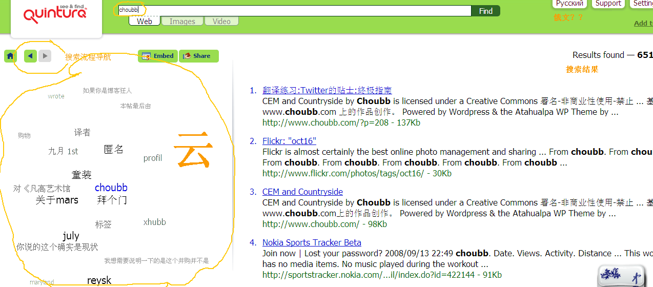The width and height of the screenshot is (653, 287).
Task: Select the july tag in cloud
Action: coord(71,236)
